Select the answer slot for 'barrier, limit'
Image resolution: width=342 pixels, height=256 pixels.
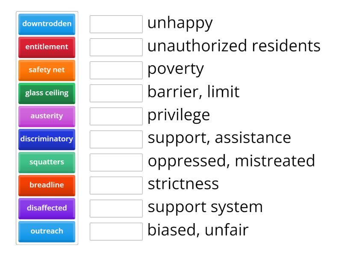(116, 93)
